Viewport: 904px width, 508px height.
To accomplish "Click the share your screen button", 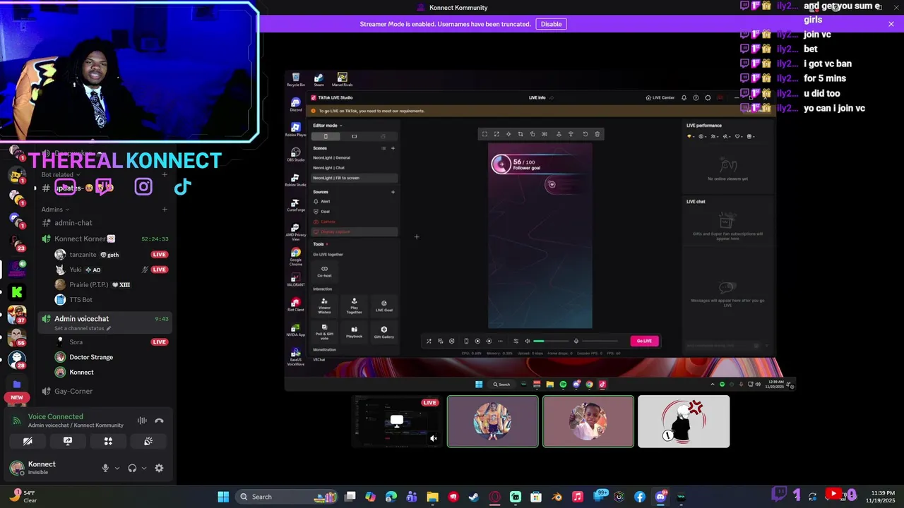I will click(x=68, y=441).
